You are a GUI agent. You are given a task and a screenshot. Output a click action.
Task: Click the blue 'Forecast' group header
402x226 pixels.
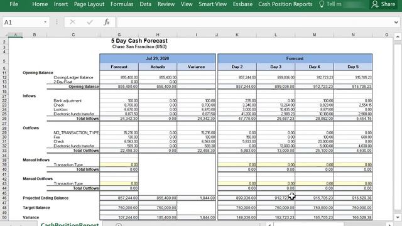click(x=295, y=58)
